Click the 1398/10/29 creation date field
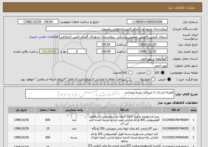Viewport: 208px width, 147px height. (x=147, y=44)
